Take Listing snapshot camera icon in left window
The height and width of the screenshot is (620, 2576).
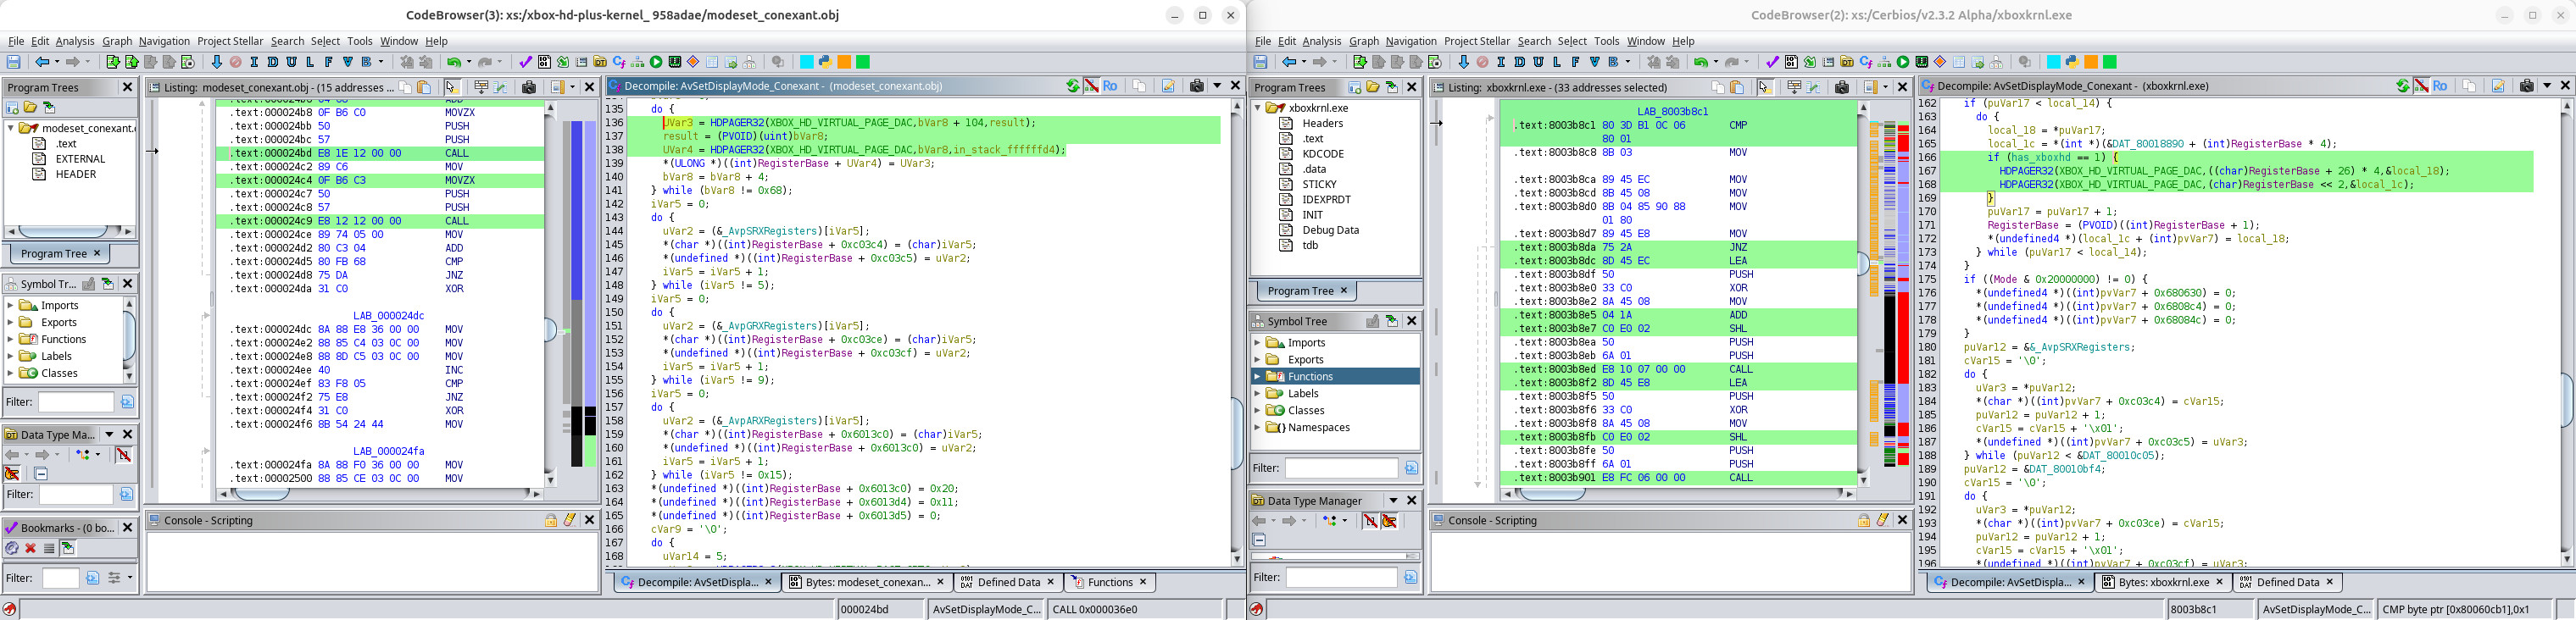529,87
